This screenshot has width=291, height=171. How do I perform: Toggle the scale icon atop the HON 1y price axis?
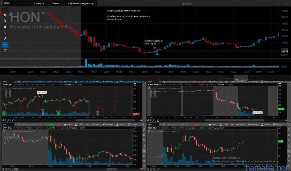[135, 85]
